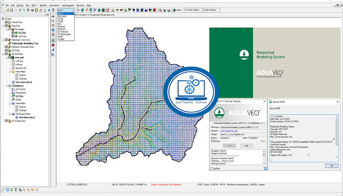Click the red square tool in vertical toolbar
The height and width of the screenshot is (196, 343).
53,45
